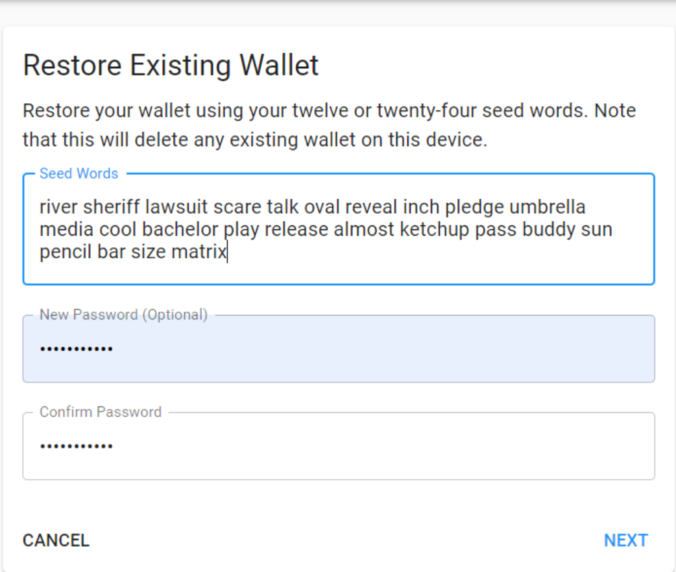
Task: Click the Confirm Password field
Action: coord(337,445)
